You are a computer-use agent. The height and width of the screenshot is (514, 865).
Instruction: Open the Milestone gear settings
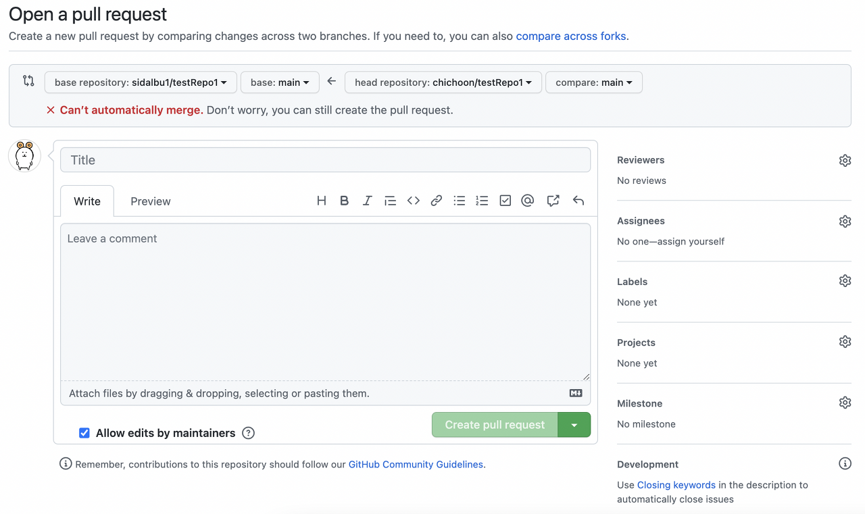pos(845,403)
